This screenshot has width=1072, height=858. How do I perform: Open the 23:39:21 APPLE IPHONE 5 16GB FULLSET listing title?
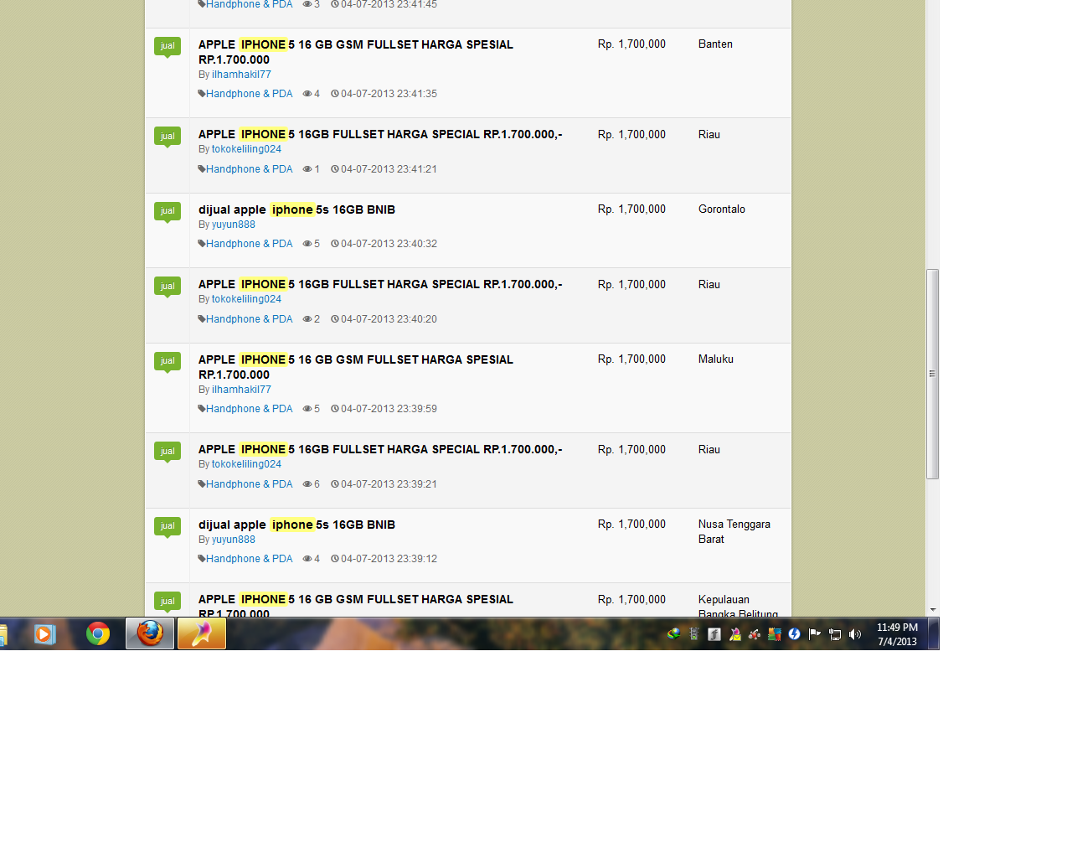pyautogui.click(x=380, y=449)
